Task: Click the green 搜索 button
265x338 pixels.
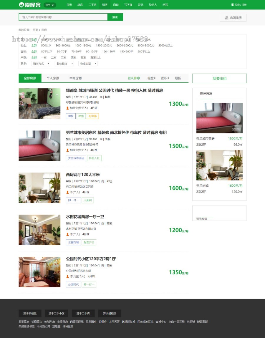Action: click(x=115, y=17)
